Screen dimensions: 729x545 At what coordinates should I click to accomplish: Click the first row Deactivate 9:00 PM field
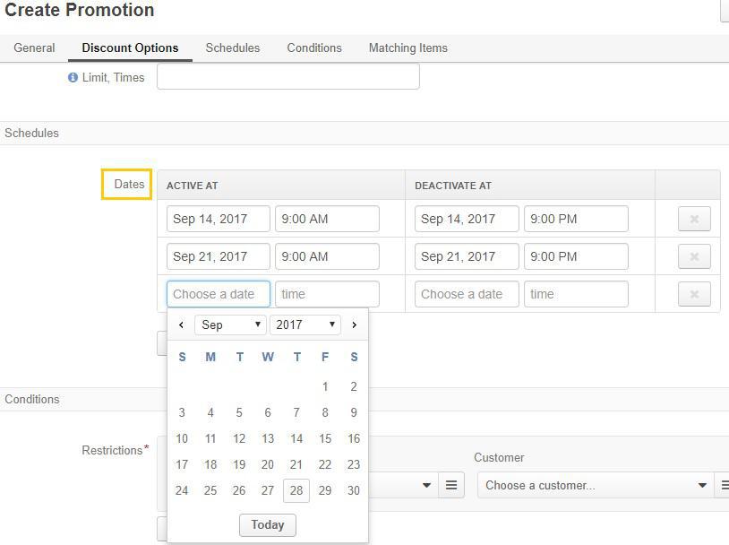[x=576, y=219]
